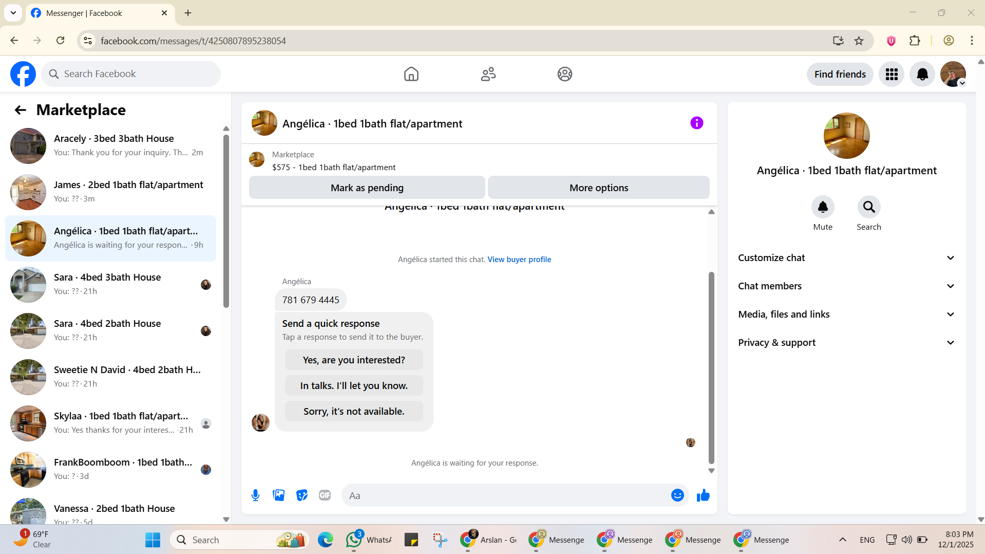Image resolution: width=985 pixels, height=554 pixels.
Task: Expand Customize chat section
Action: click(x=846, y=258)
